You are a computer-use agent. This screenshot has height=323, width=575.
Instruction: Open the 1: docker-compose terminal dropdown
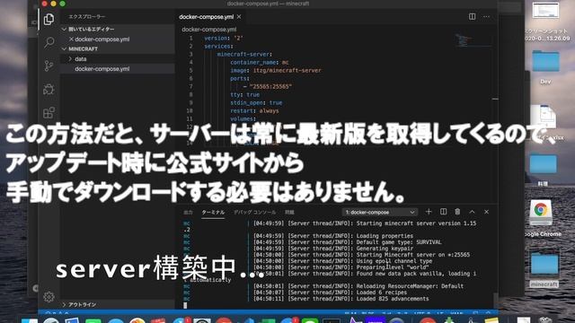(380, 212)
